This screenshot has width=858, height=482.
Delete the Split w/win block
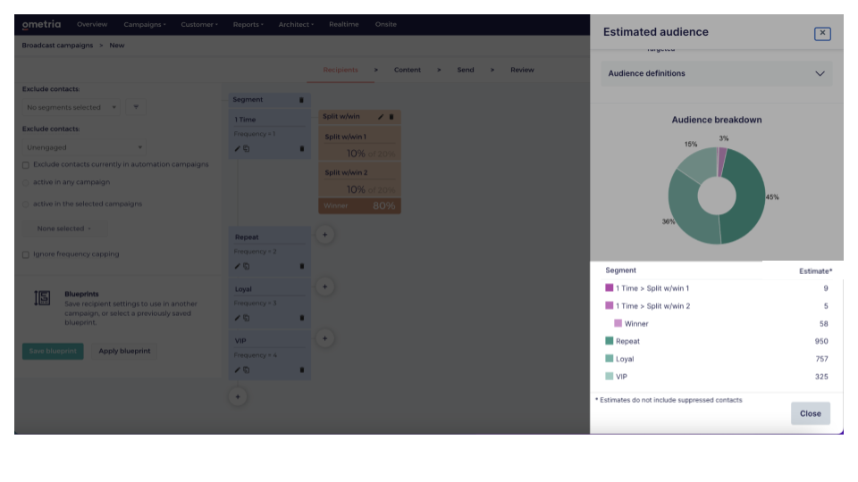click(x=391, y=117)
